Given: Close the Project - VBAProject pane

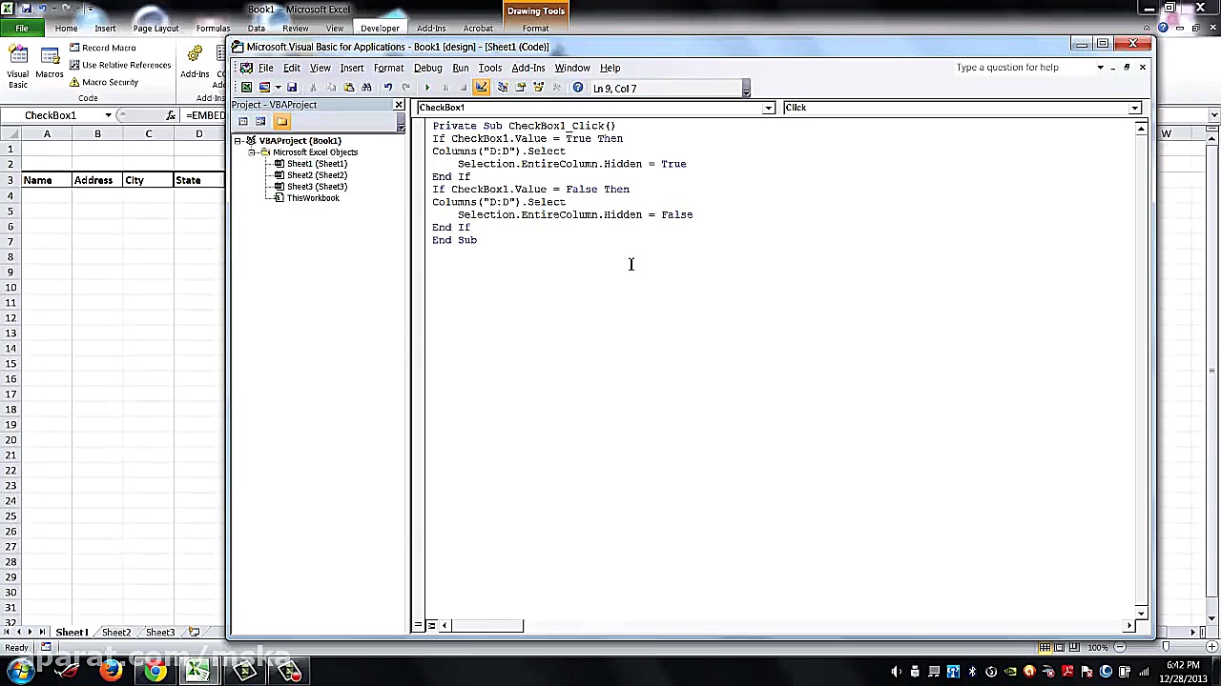Looking at the screenshot, I should pos(399,105).
